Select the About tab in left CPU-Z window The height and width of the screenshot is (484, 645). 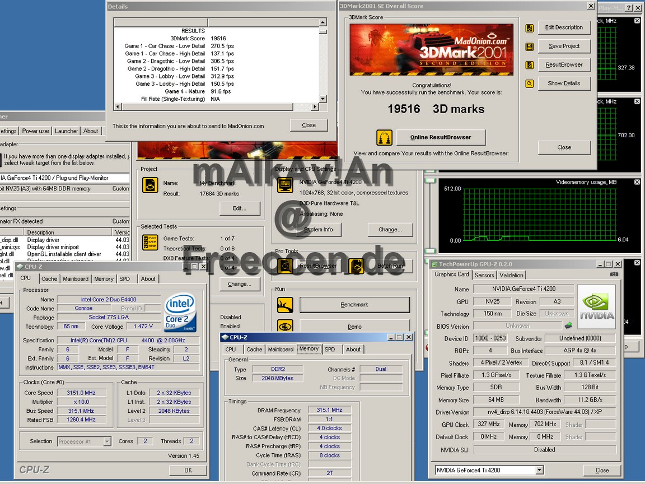pyautogui.click(x=148, y=279)
